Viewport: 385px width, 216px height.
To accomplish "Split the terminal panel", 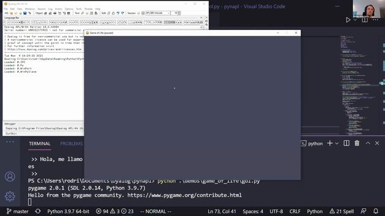I will (x=346, y=143).
